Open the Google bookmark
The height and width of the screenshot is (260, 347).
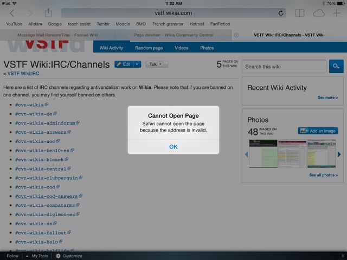pos(55,24)
